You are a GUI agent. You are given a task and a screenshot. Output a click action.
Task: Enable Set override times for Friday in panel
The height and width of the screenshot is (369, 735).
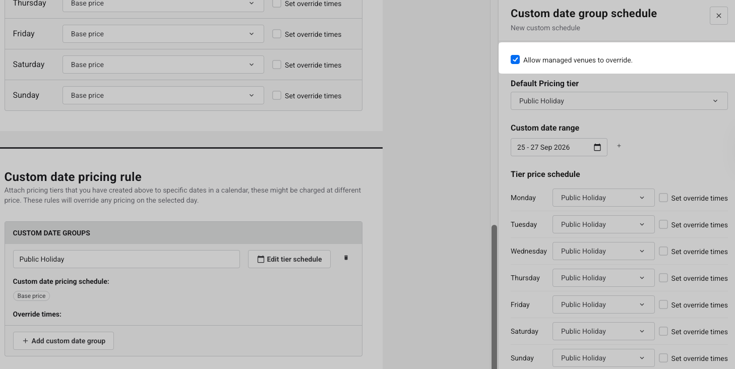pyautogui.click(x=663, y=304)
